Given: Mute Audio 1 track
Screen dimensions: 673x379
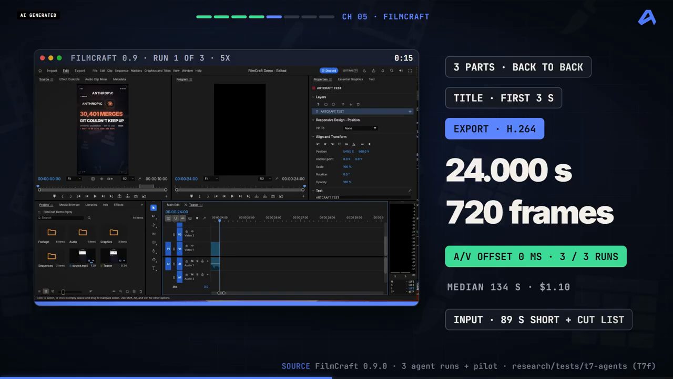Looking at the screenshot, I should [x=192, y=261].
